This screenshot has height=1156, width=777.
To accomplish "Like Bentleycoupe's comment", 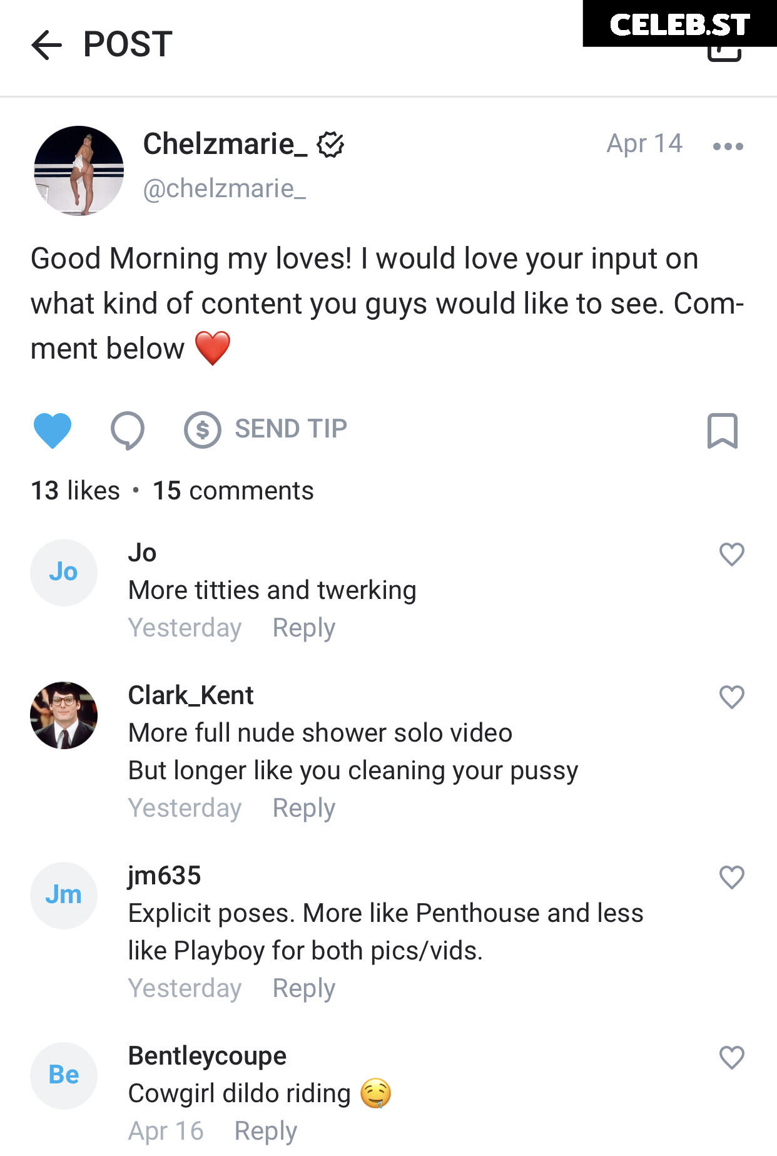I will 731,1057.
